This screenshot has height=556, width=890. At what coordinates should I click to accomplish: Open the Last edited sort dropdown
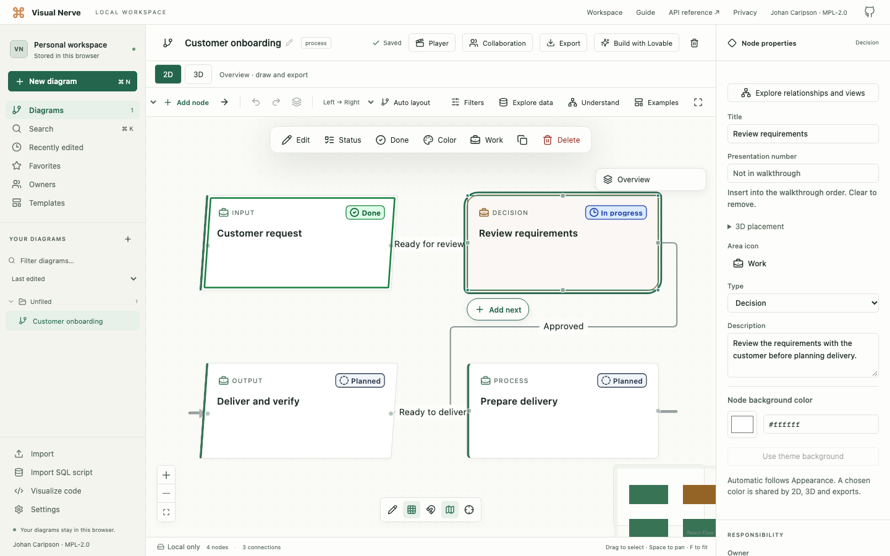pyautogui.click(x=74, y=279)
